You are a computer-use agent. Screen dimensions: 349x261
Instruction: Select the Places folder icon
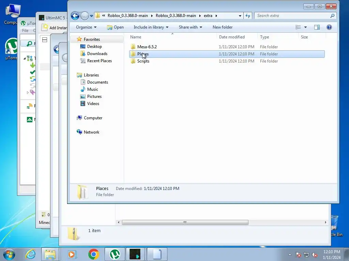(133, 54)
